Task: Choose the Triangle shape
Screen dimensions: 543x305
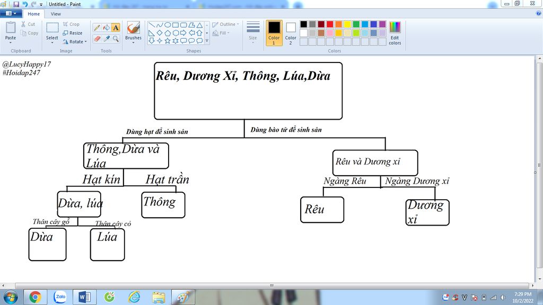Action: click(x=199, y=25)
